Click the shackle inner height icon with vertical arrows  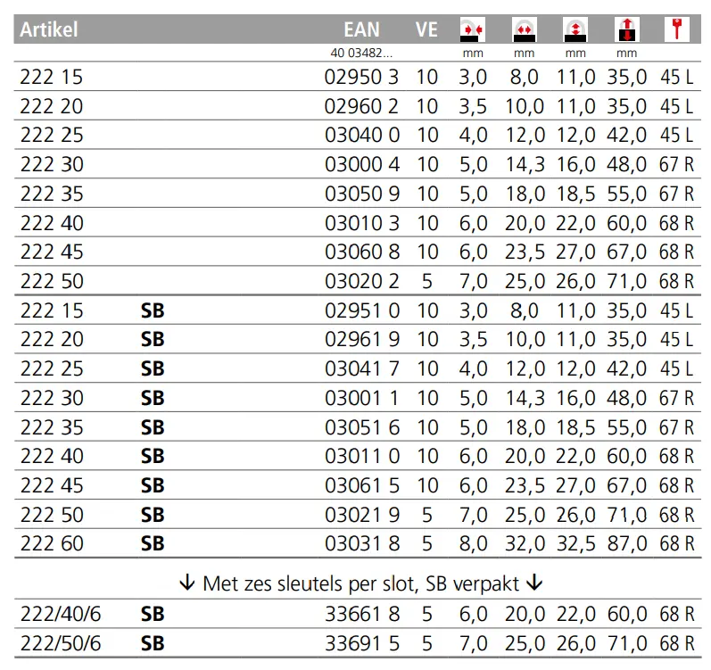tap(575, 29)
